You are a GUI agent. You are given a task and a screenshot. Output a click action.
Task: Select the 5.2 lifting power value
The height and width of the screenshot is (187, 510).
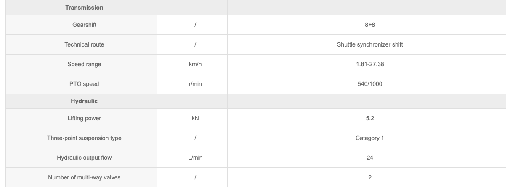click(370, 118)
